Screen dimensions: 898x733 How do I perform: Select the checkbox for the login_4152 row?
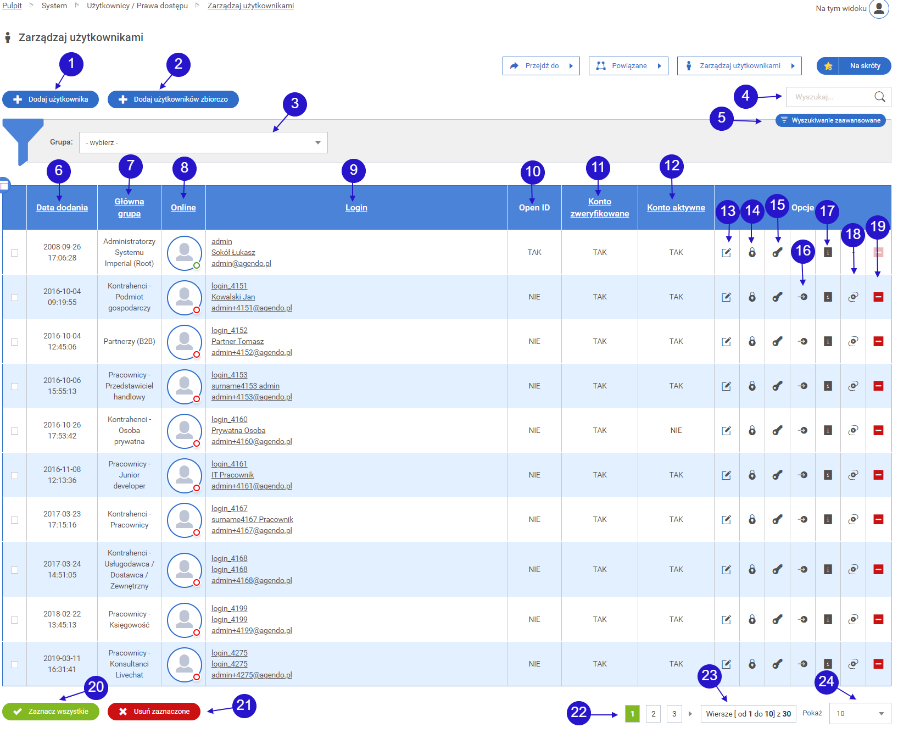click(x=15, y=342)
